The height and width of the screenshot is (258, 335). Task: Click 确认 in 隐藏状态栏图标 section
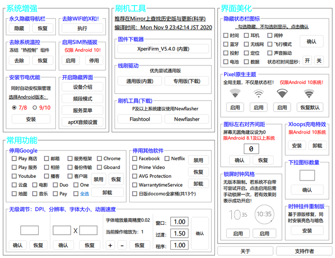click(311, 41)
